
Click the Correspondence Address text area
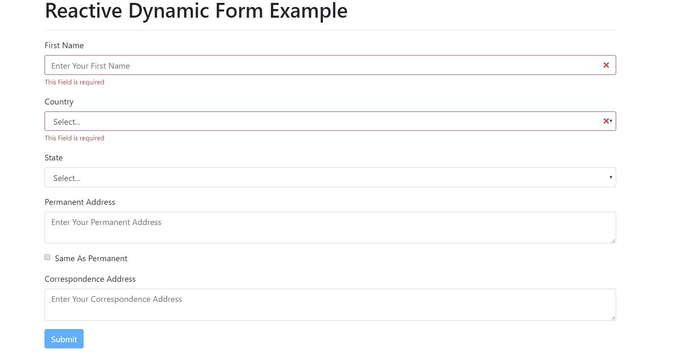pyautogui.click(x=288, y=304)
